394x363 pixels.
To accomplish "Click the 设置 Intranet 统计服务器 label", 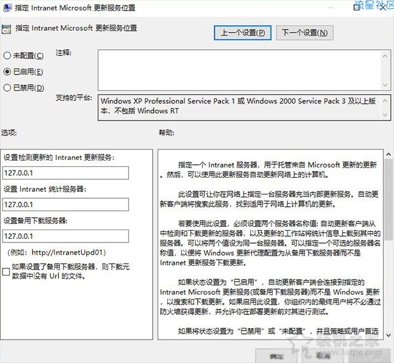I will (45, 189).
